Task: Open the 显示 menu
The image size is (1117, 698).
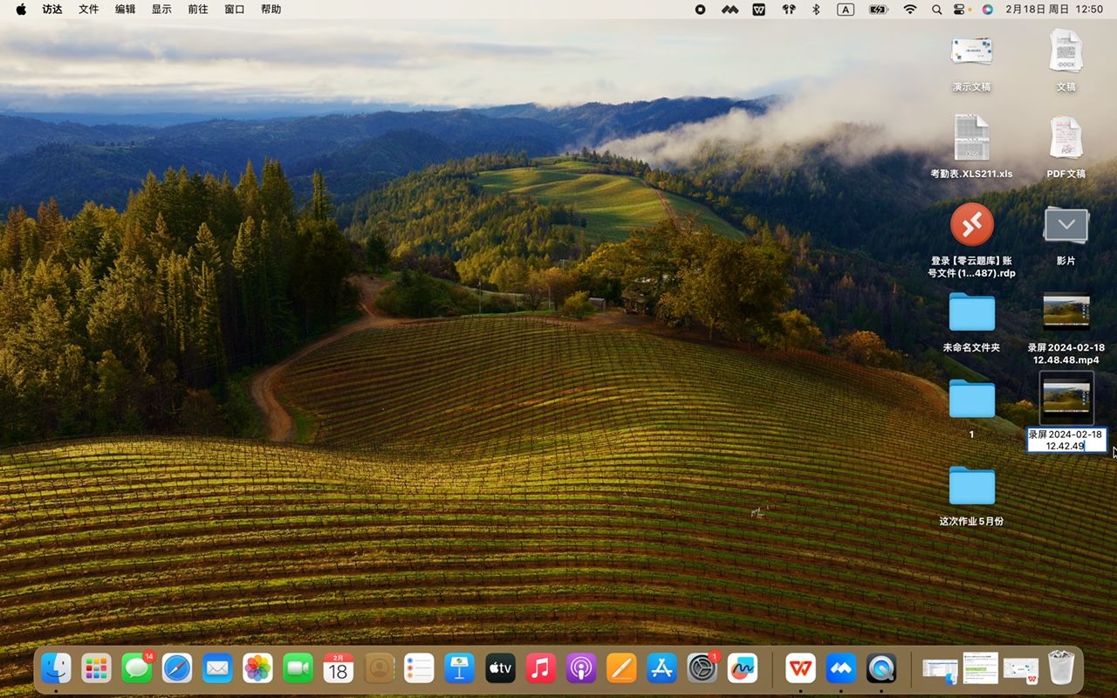Action: 161,9
